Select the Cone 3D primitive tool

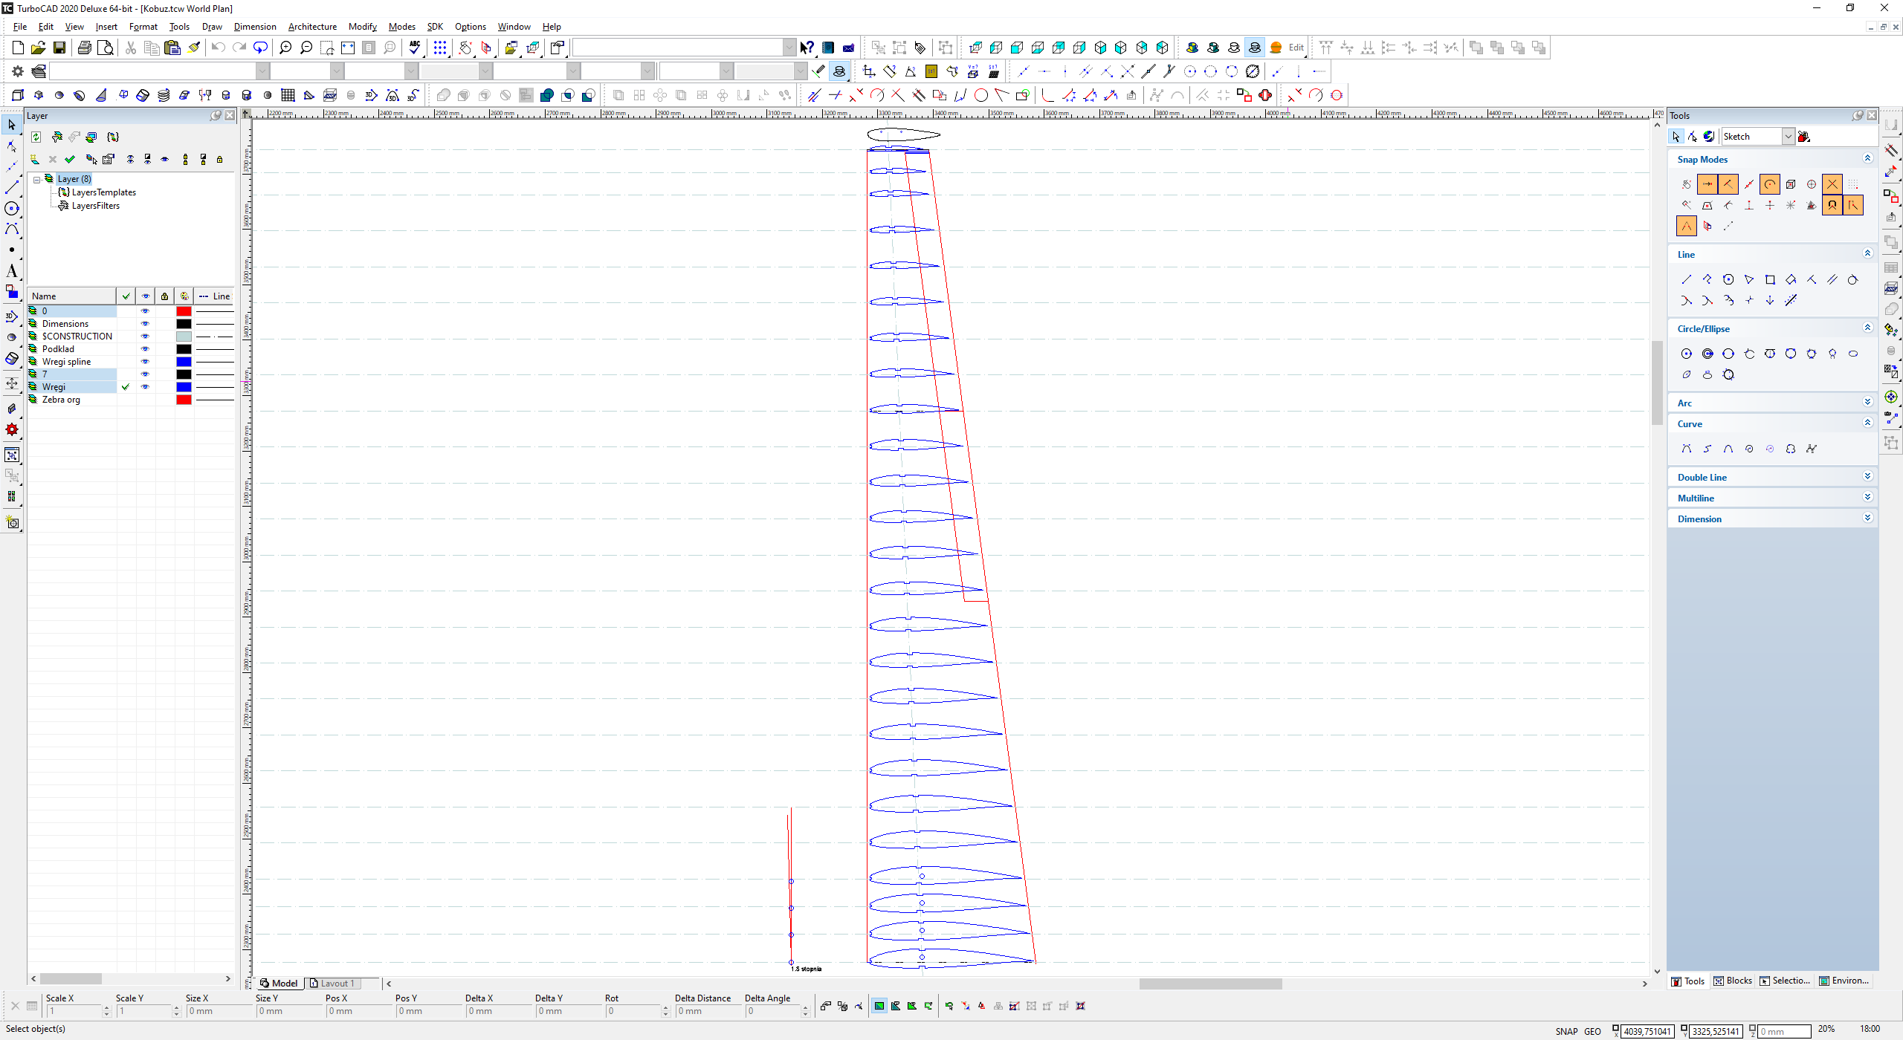(101, 95)
